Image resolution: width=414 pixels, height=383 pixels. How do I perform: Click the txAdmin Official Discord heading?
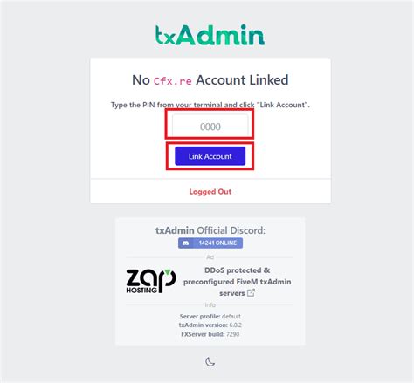coord(210,230)
